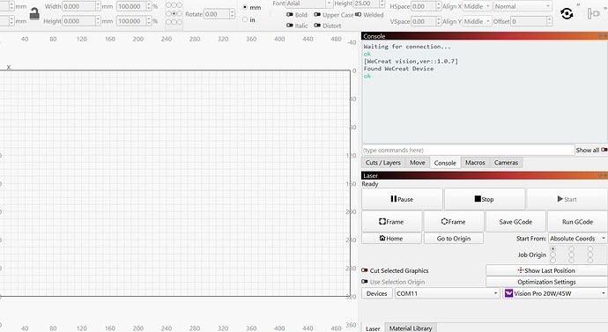Image resolution: width=608 pixels, height=332 pixels.
Task: Open the Optimization Settings button
Action: [546, 282]
